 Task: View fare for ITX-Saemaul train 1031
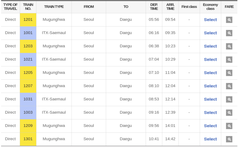point(229,99)
